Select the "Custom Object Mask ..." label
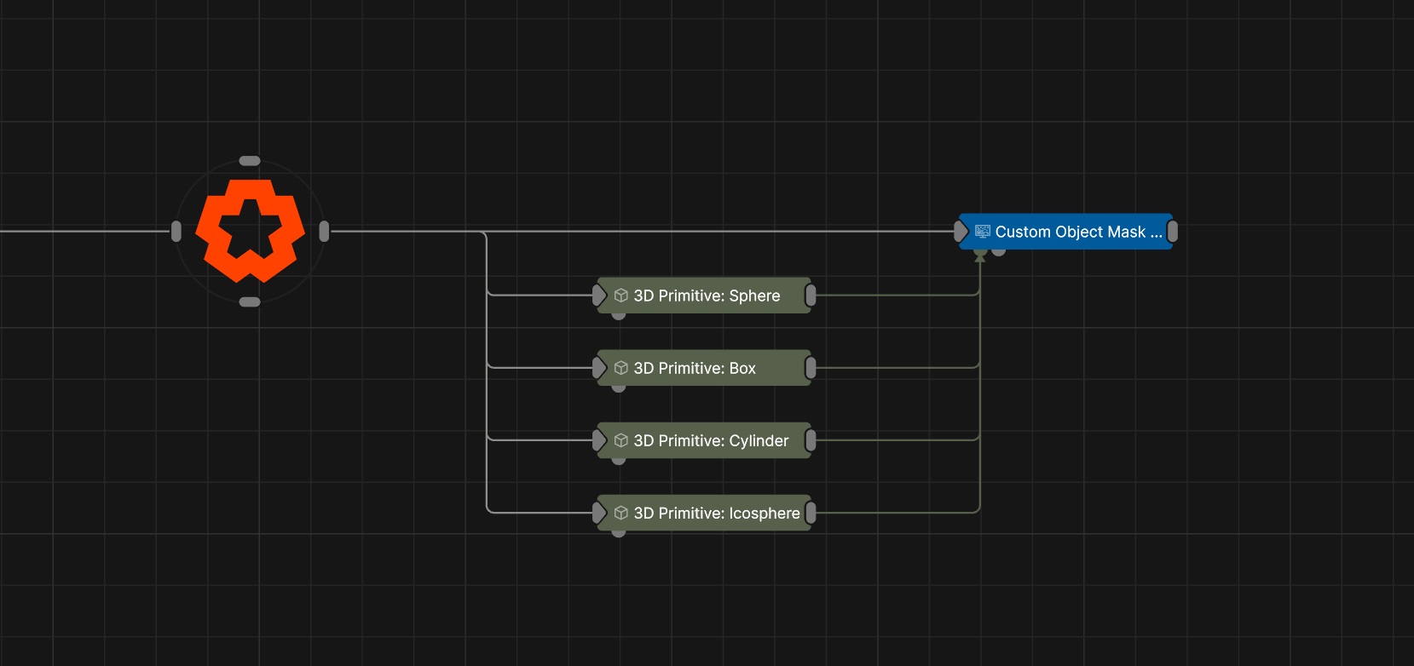 (x=1079, y=232)
